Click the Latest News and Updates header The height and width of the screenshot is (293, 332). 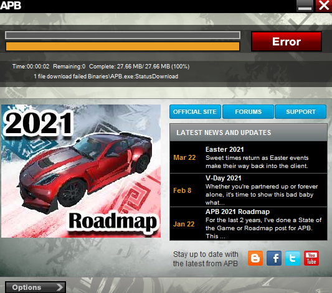click(x=249, y=133)
